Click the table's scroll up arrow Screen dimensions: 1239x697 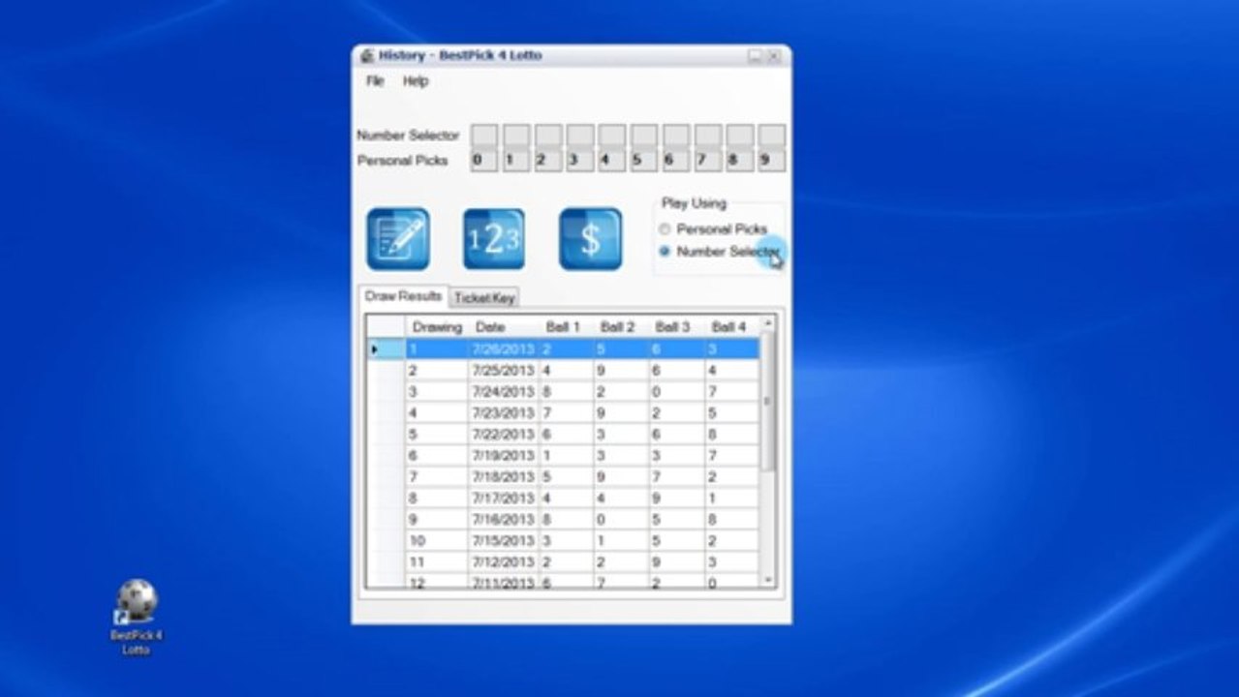tap(768, 323)
